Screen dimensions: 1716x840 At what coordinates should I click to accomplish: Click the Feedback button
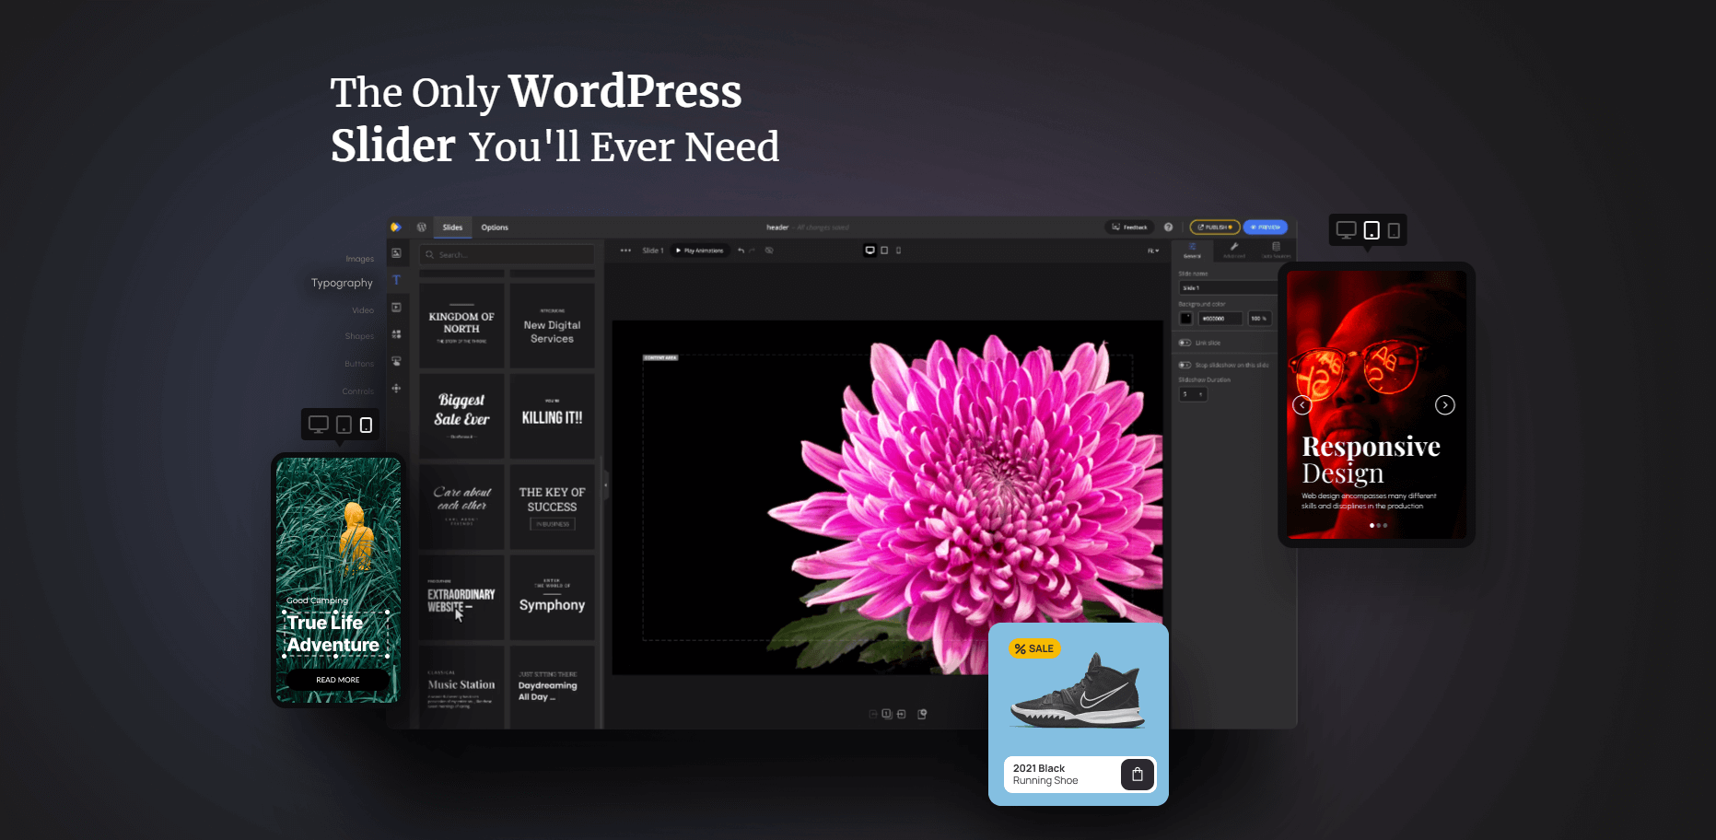pyautogui.click(x=1129, y=227)
